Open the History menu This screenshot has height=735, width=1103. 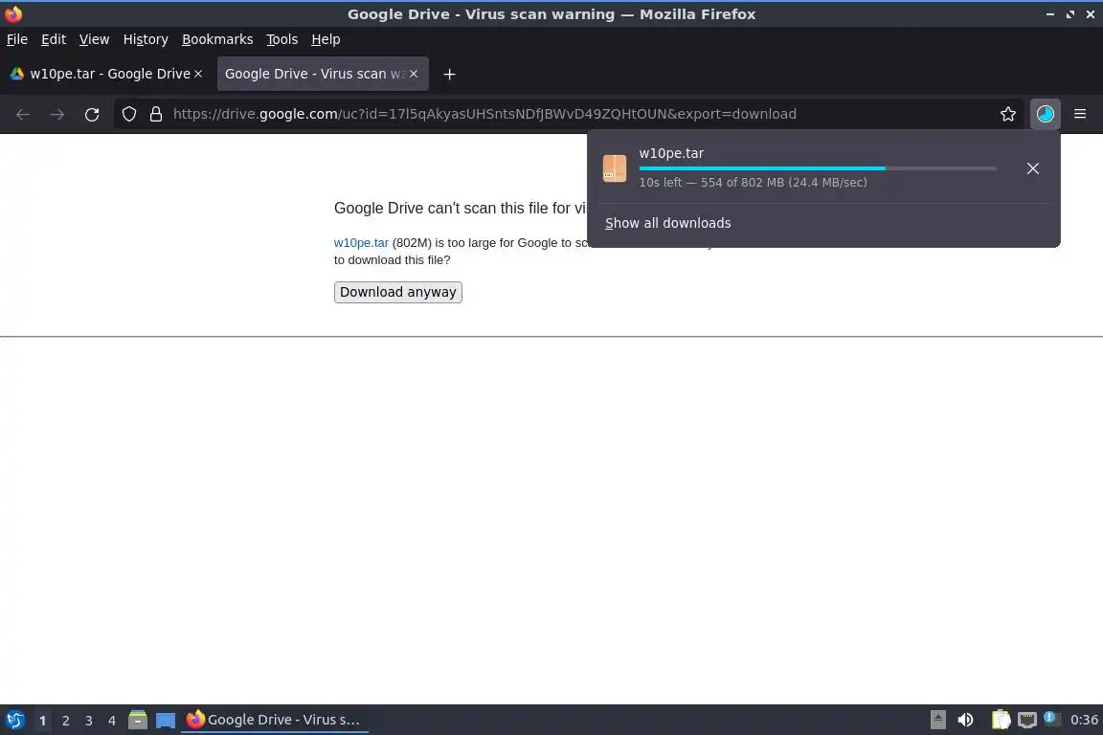pos(146,39)
